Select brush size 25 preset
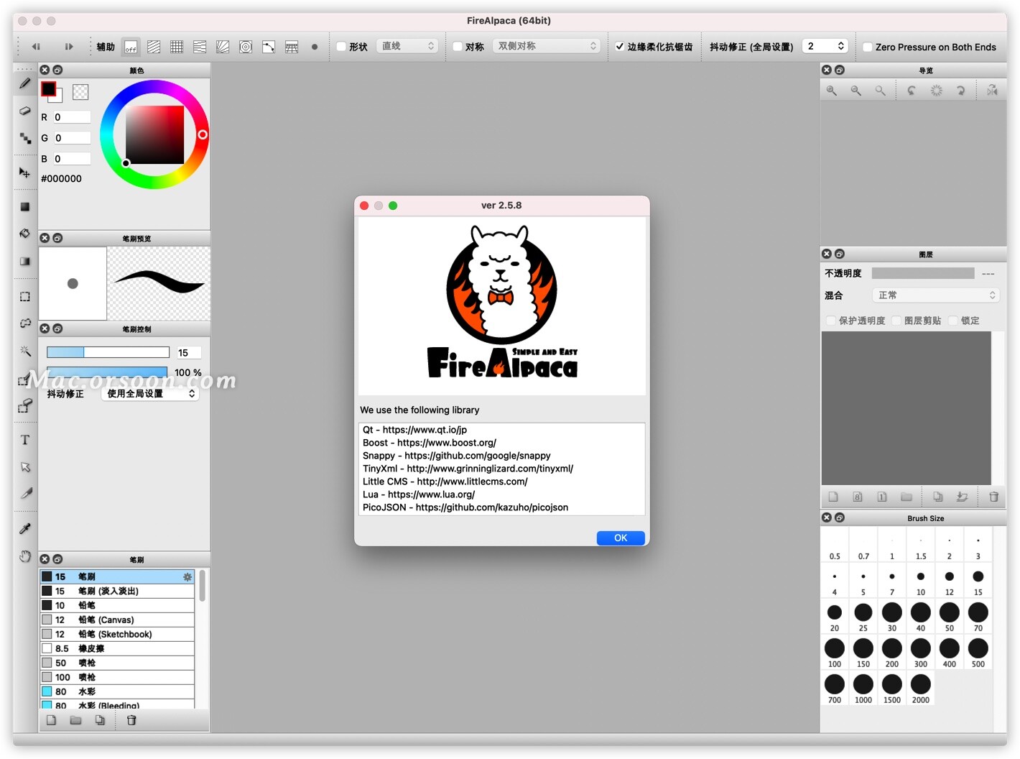 [x=863, y=617]
